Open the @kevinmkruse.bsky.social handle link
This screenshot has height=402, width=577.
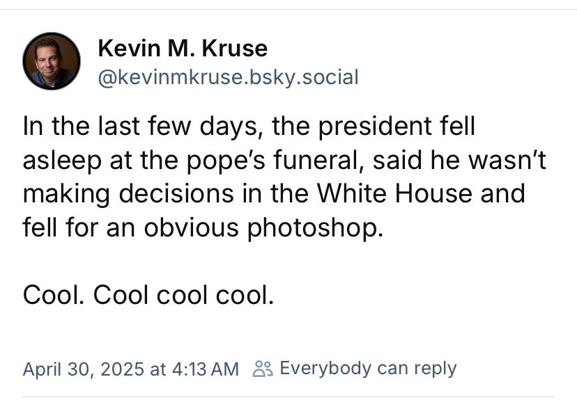(228, 77)
